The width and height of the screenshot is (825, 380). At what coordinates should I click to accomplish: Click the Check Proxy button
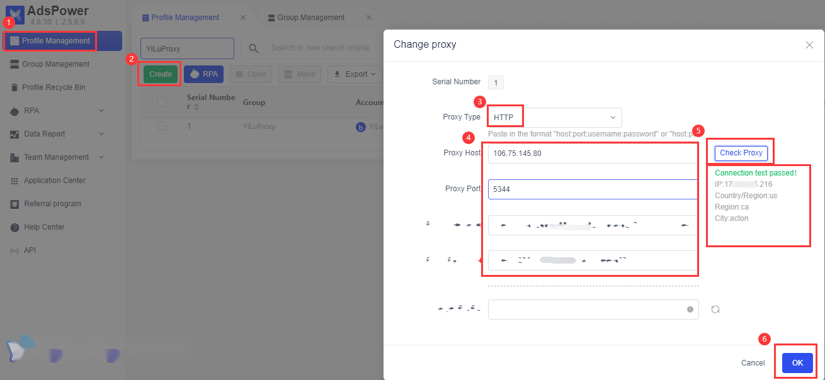point(741,153)
